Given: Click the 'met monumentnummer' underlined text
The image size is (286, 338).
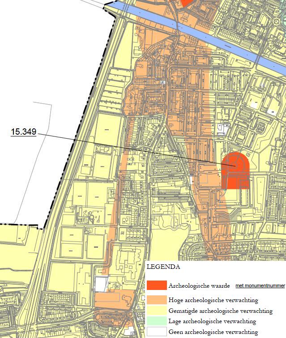Looking at the screenshot, I should tap(260, 286).
